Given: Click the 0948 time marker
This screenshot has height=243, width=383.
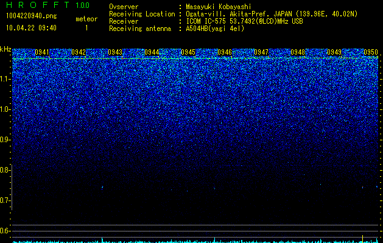Looking at the screenshot, I should [298, 52].
